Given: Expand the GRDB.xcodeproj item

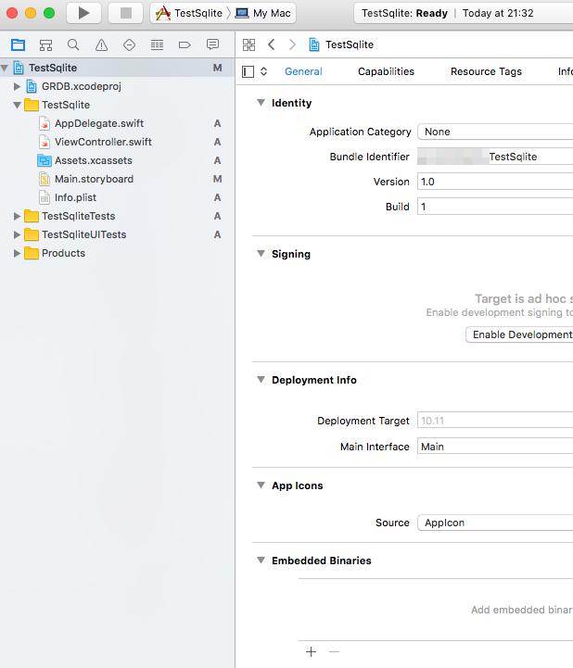Looking at the screenshot, I should (17, 86).
